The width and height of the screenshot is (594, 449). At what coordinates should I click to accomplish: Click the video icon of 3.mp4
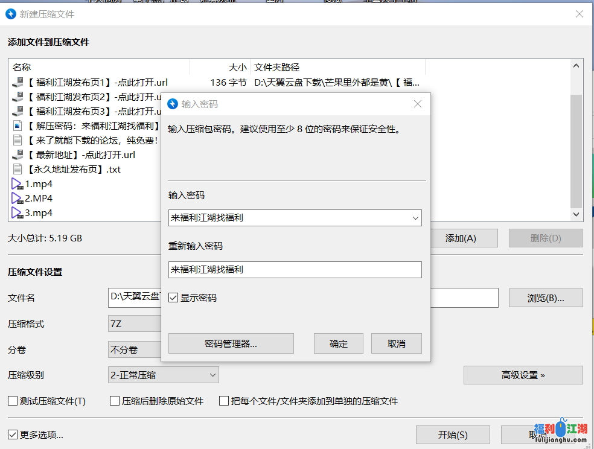point(17,213)
